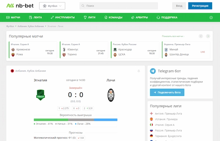Open the Команды menu item
This screenshot has height=141, width=220.
tap(113, 17)
